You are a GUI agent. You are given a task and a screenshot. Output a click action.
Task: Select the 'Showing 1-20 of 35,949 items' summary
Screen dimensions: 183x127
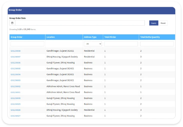23,29
